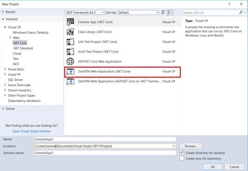This screenshot has width=248, height=171.
Task: Expand the Visual Basic node
Action: tap(5, 69)
